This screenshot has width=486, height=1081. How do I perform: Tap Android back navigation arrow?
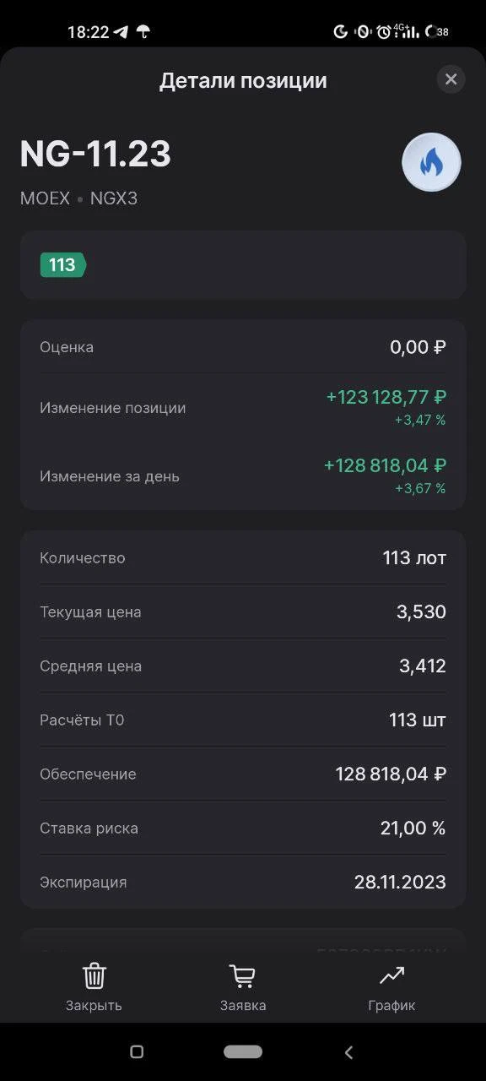tap(348, 1052)
